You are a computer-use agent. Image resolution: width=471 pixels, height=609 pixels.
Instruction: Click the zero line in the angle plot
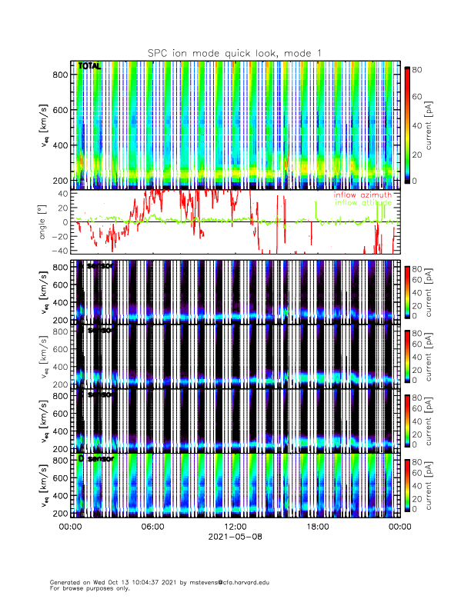pos(231,221)
